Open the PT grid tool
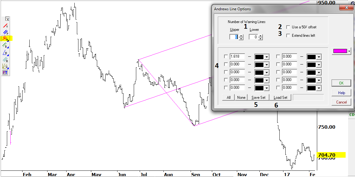Screen dimensions: 355x177 [x=5, y=73]
